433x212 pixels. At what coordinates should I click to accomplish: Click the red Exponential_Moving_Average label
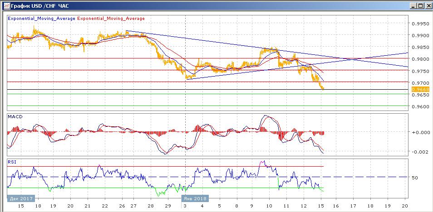112,19
